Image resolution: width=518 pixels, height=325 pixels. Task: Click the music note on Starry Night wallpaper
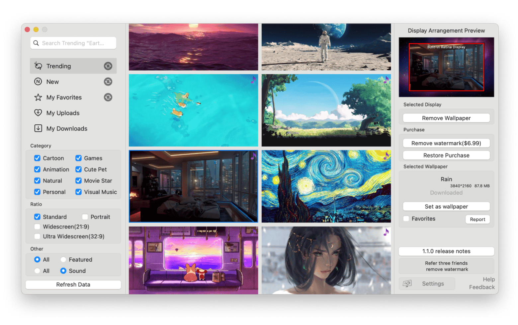(x=386, y=156)
